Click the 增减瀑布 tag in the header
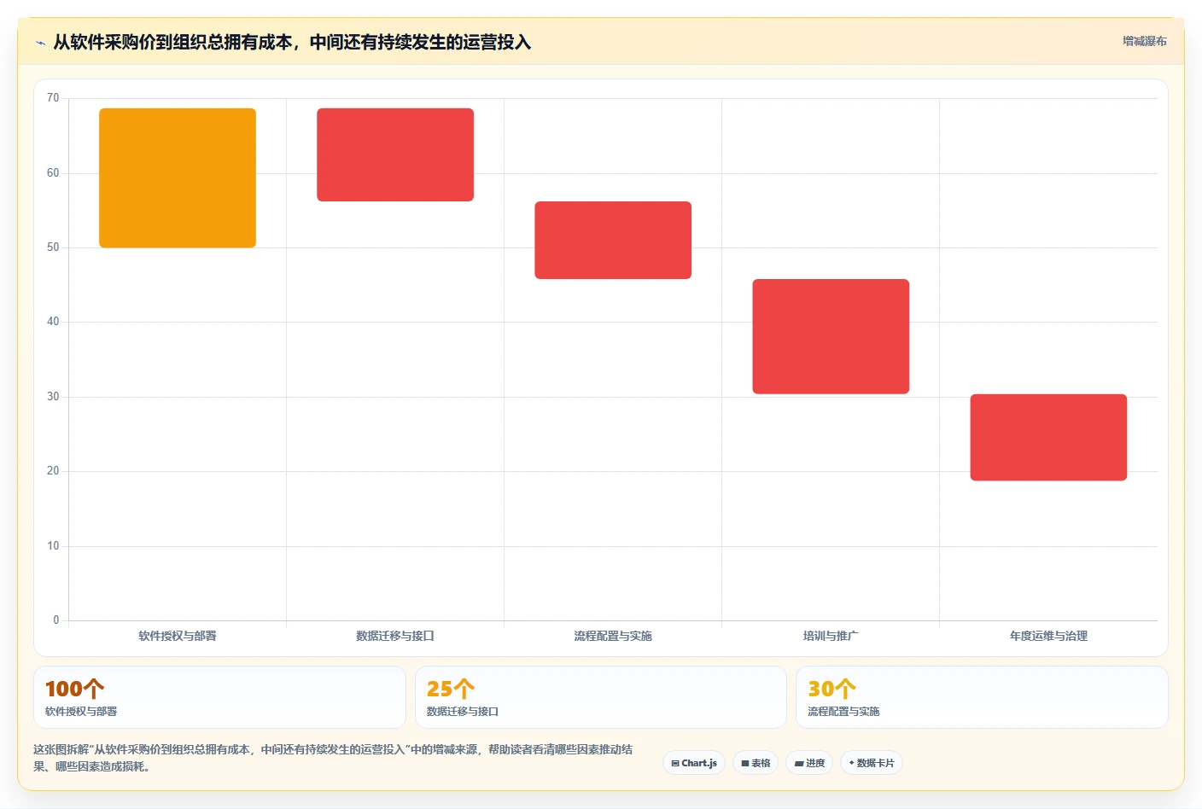Image resolution: width=1202 pixels, height=809 pixels. [x=1144, y=41]
